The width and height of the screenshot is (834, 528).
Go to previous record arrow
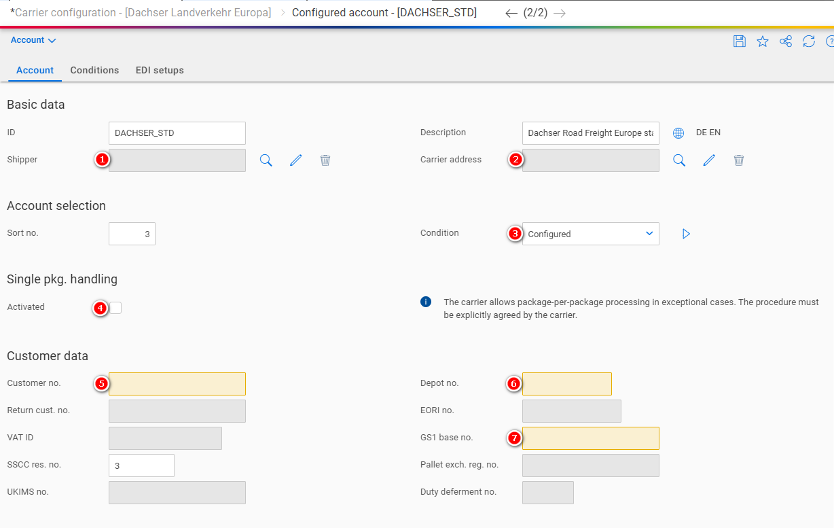(x=511, y=13)
